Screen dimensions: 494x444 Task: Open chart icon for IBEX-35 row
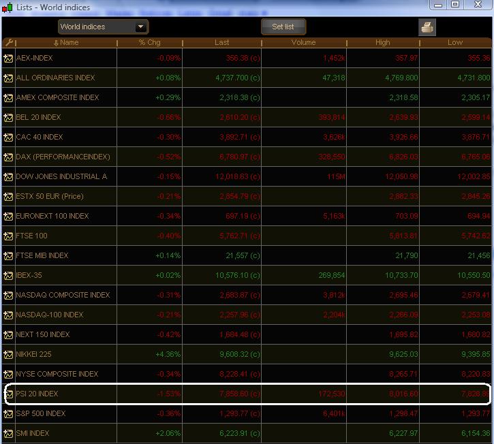point(8,276)
